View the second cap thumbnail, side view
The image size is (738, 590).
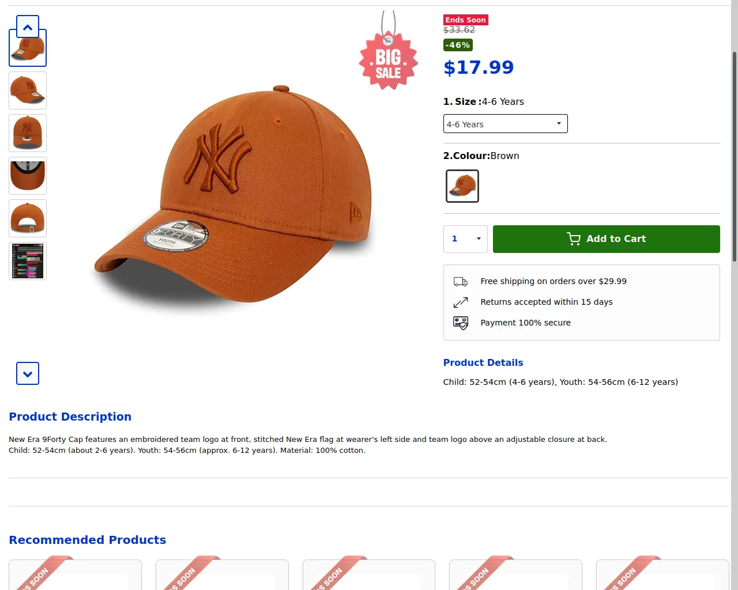[28, 90]
